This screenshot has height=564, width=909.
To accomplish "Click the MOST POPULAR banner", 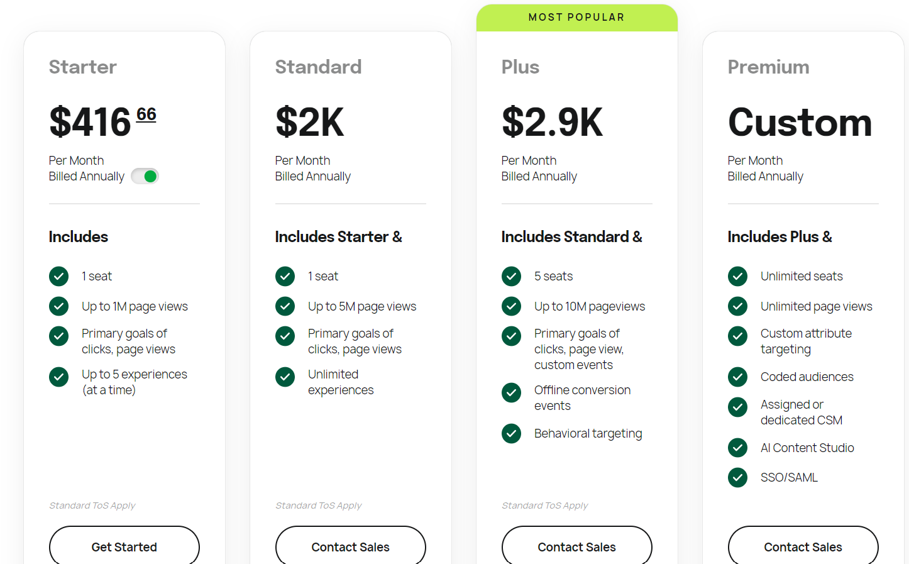I will 577,18.
